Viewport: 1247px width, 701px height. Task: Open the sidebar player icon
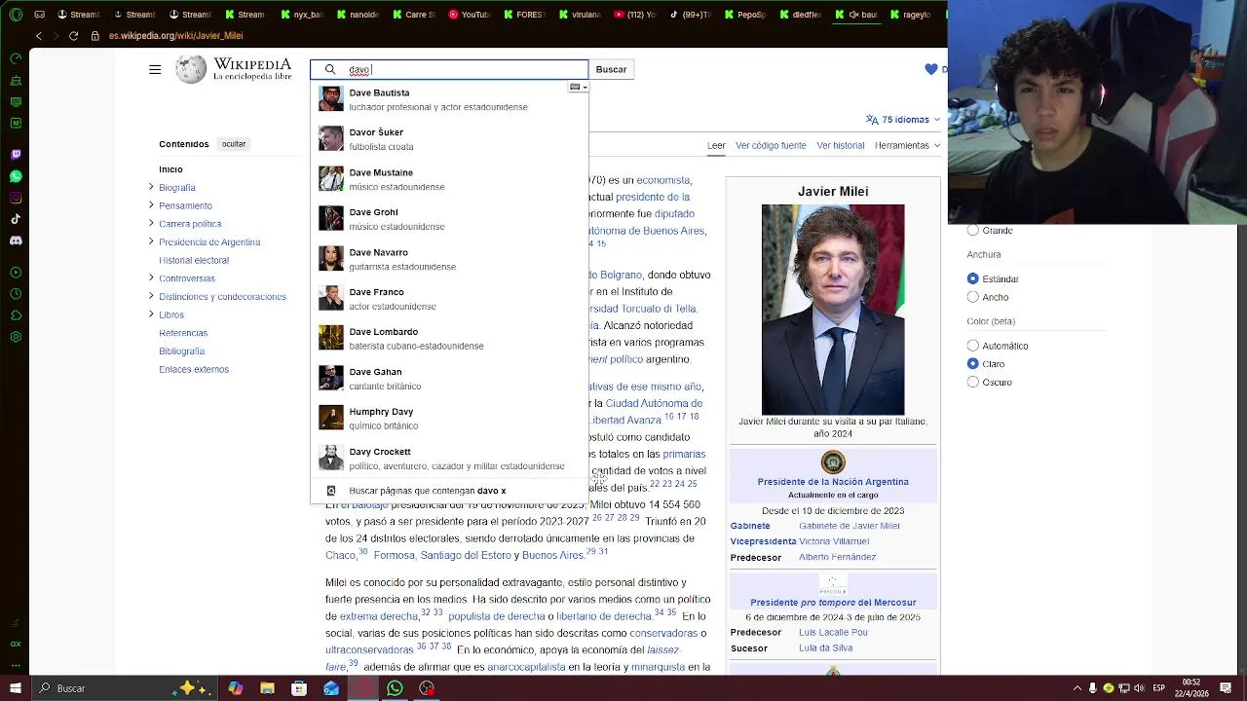point(16,273)
